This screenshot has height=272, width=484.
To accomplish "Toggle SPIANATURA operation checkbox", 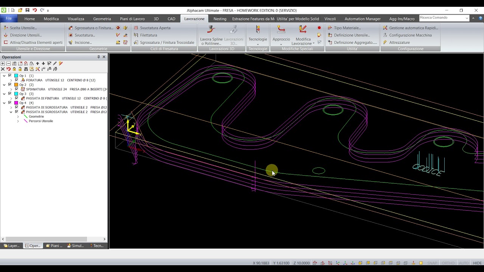I will (x=16, y=89).
